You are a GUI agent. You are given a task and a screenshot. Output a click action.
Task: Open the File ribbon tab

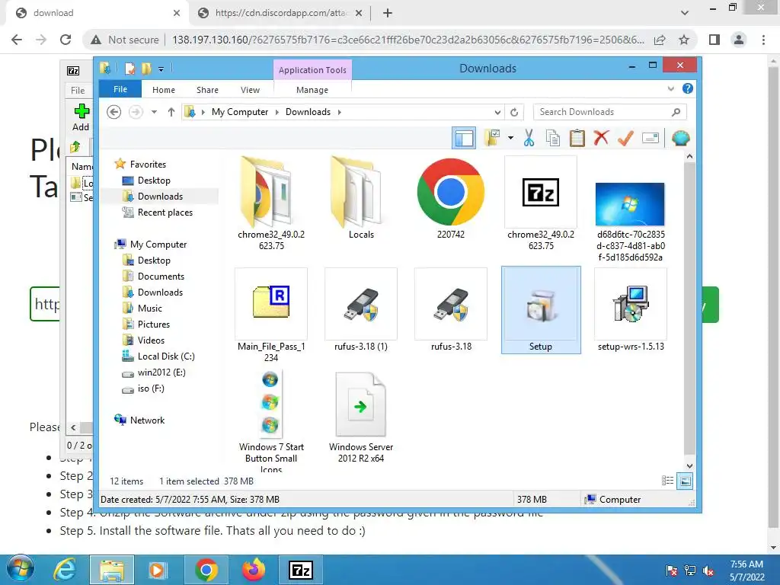coord(120,89)
